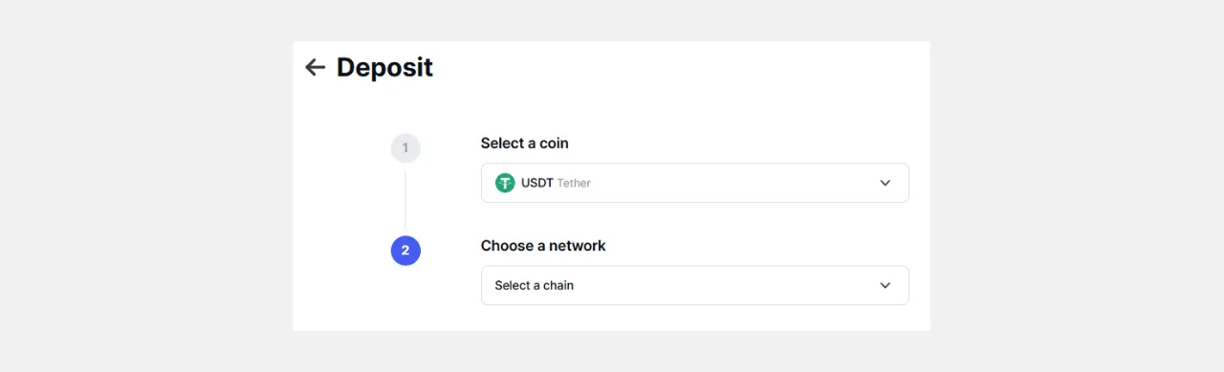The image size is (1224, 372).
Task: Click the vertical line connecting the steps
Action: click(405, 200)
